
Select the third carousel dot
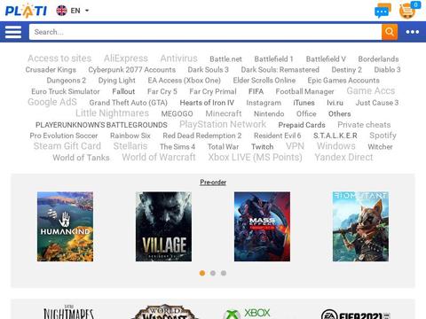coord(224,273)
